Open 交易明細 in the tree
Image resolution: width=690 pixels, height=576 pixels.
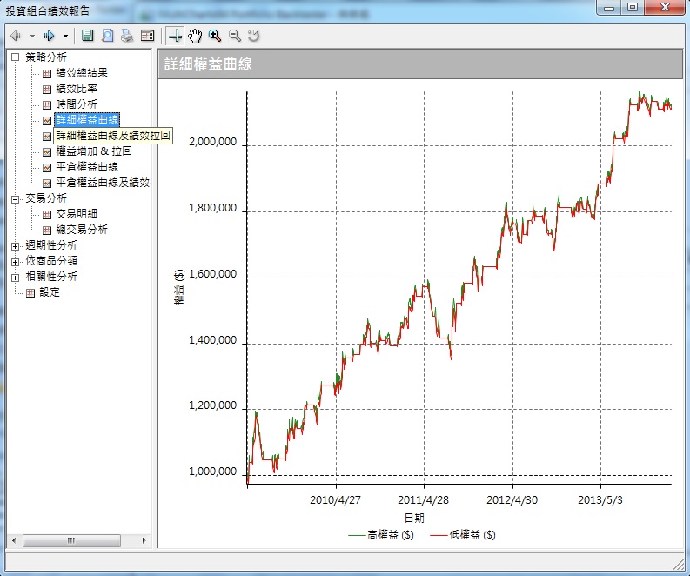click(77, 214)
